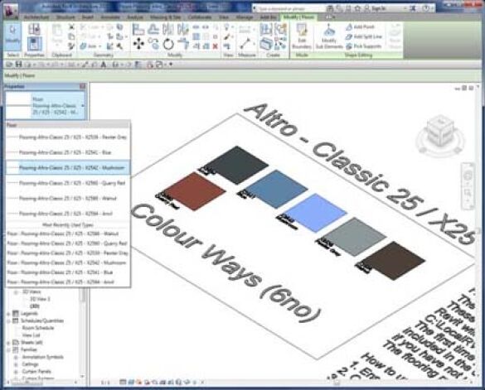Screen dimensions: 485x390
Task: Click the dark brown Walnut colour swatch
Action: tap(395, 261)
